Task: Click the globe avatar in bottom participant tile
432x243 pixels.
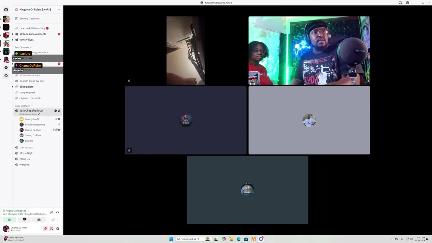Action: click(247, 190)
